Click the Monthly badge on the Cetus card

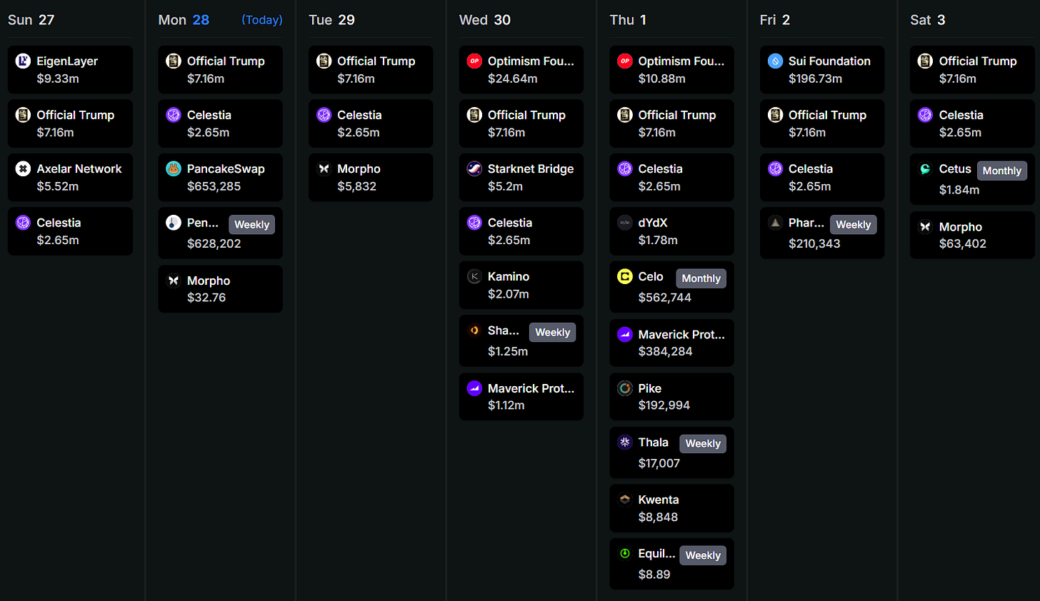click(x=1002, y=171)
